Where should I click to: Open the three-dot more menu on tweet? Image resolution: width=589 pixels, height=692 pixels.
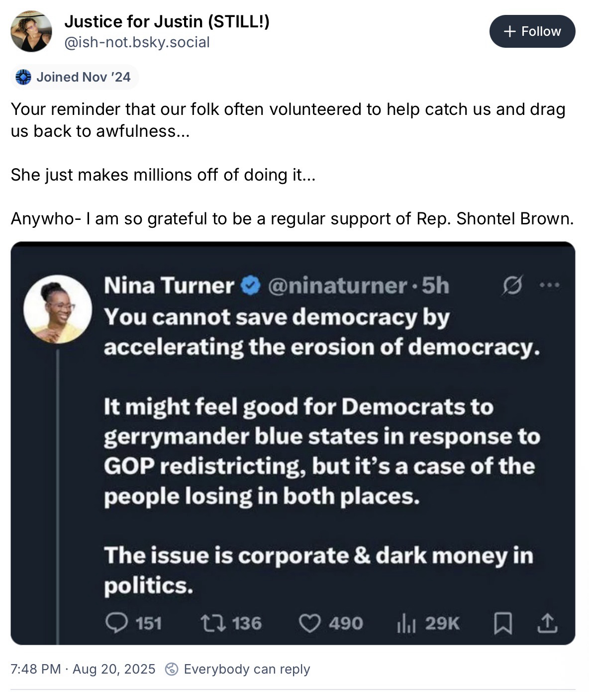pyautogui.click(x=550, y=286)
